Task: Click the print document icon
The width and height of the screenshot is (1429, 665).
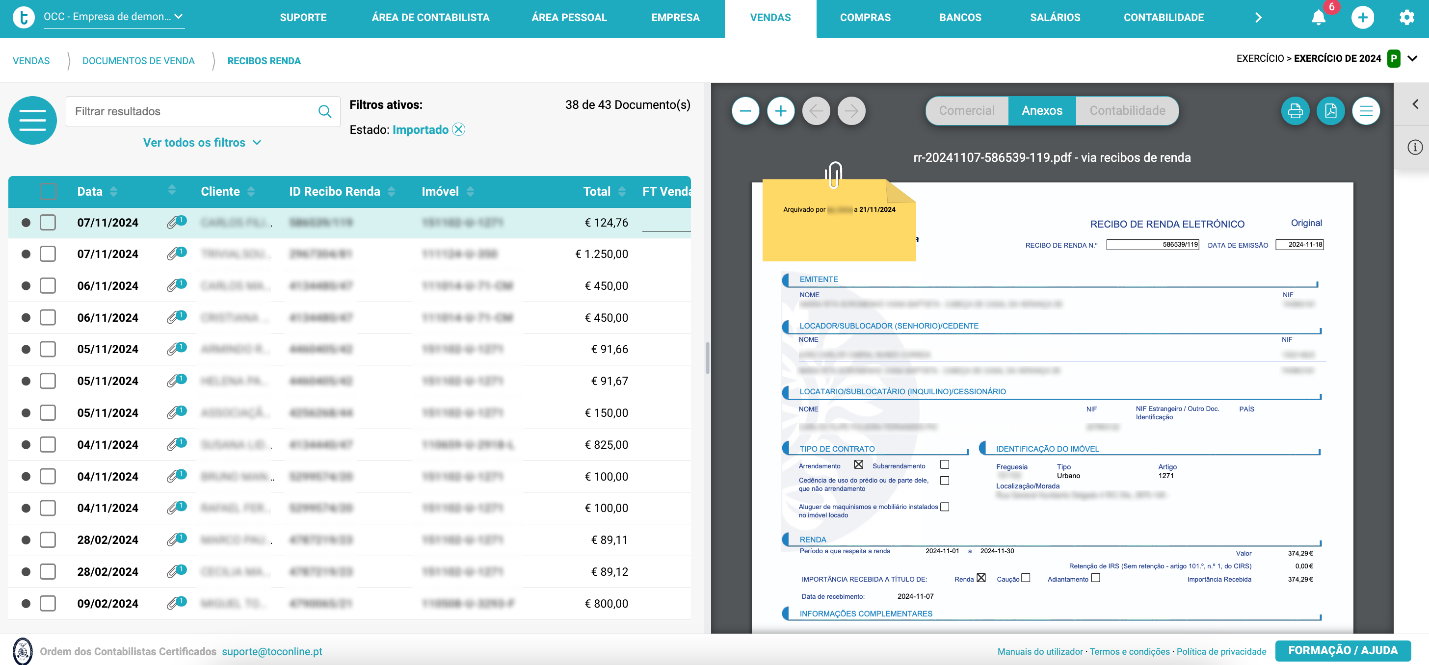Action: 1295,111
